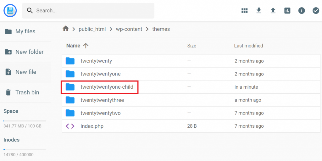
Task: Create a New file from sidebar
Action: pyautogui.click(x=25, y=72)
